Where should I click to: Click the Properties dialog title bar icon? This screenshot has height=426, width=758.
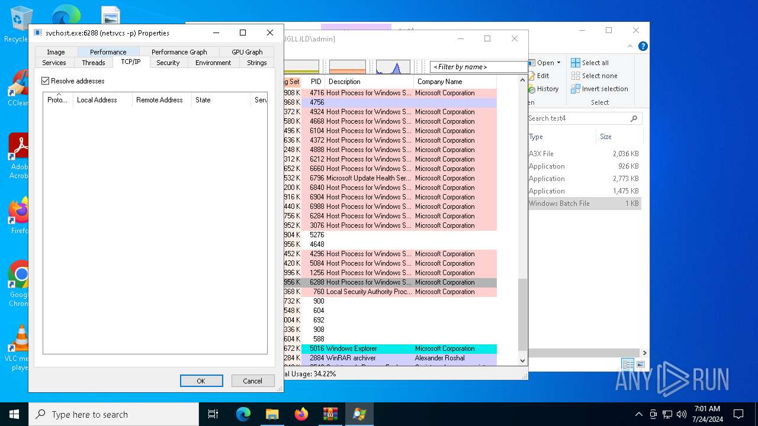point(38,33)
